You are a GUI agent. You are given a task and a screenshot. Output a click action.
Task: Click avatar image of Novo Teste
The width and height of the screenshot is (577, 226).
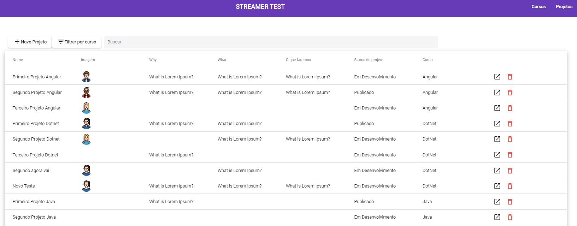(87, 186)
